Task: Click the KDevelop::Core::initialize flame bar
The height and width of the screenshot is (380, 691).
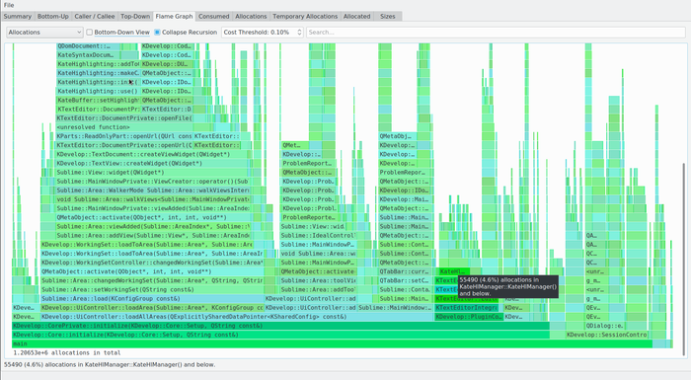Action: coord(280,335)
